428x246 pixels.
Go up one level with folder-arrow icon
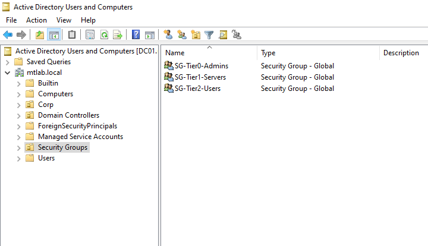click(x=40, y=35)
